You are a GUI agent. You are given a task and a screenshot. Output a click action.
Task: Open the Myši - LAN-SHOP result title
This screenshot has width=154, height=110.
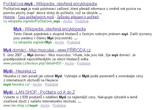point(39,92)
